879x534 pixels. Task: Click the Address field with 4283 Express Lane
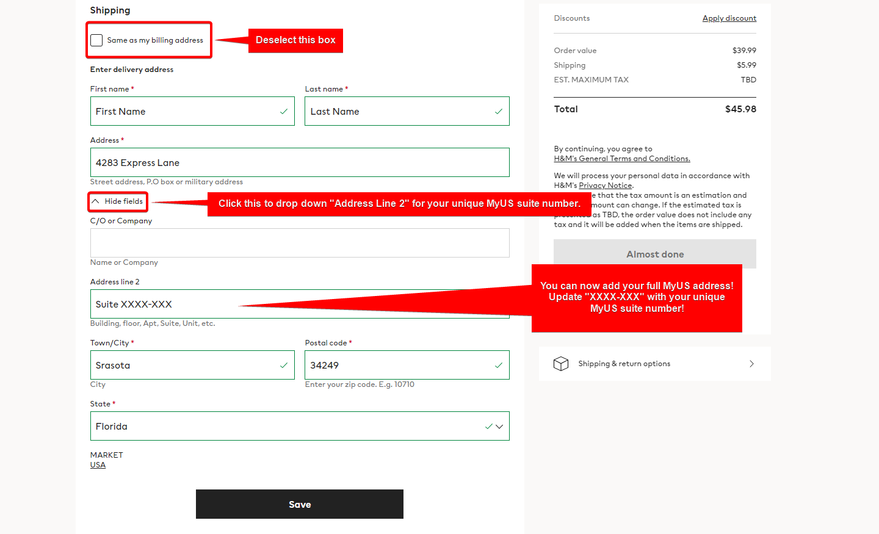pyautogui.click(x=299, y=162)
